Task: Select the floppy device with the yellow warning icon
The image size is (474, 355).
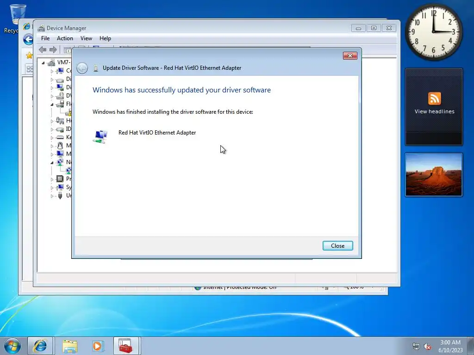Action: tap(69, 113)
